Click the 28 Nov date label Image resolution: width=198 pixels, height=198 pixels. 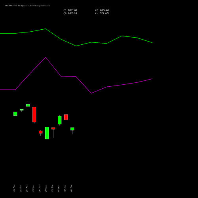tap(52, 188)
